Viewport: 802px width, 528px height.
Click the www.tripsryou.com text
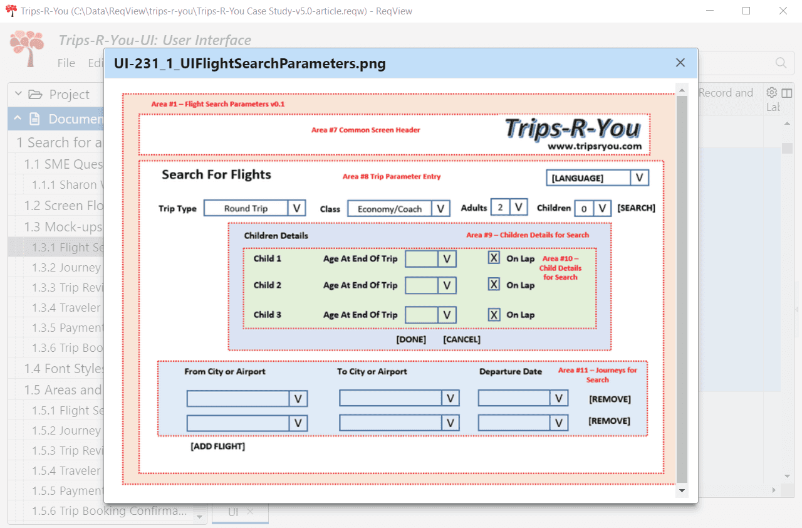[x=595, y=147]
